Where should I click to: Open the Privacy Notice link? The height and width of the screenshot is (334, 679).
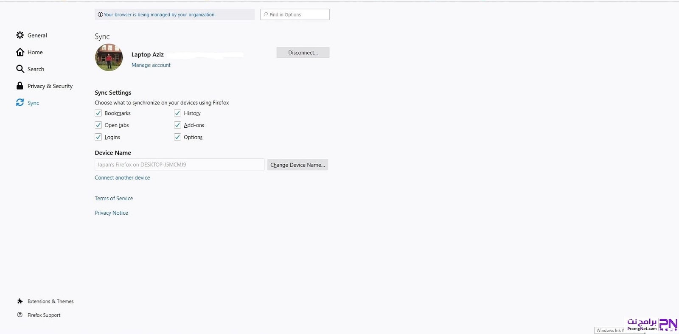tap(111, 213)
